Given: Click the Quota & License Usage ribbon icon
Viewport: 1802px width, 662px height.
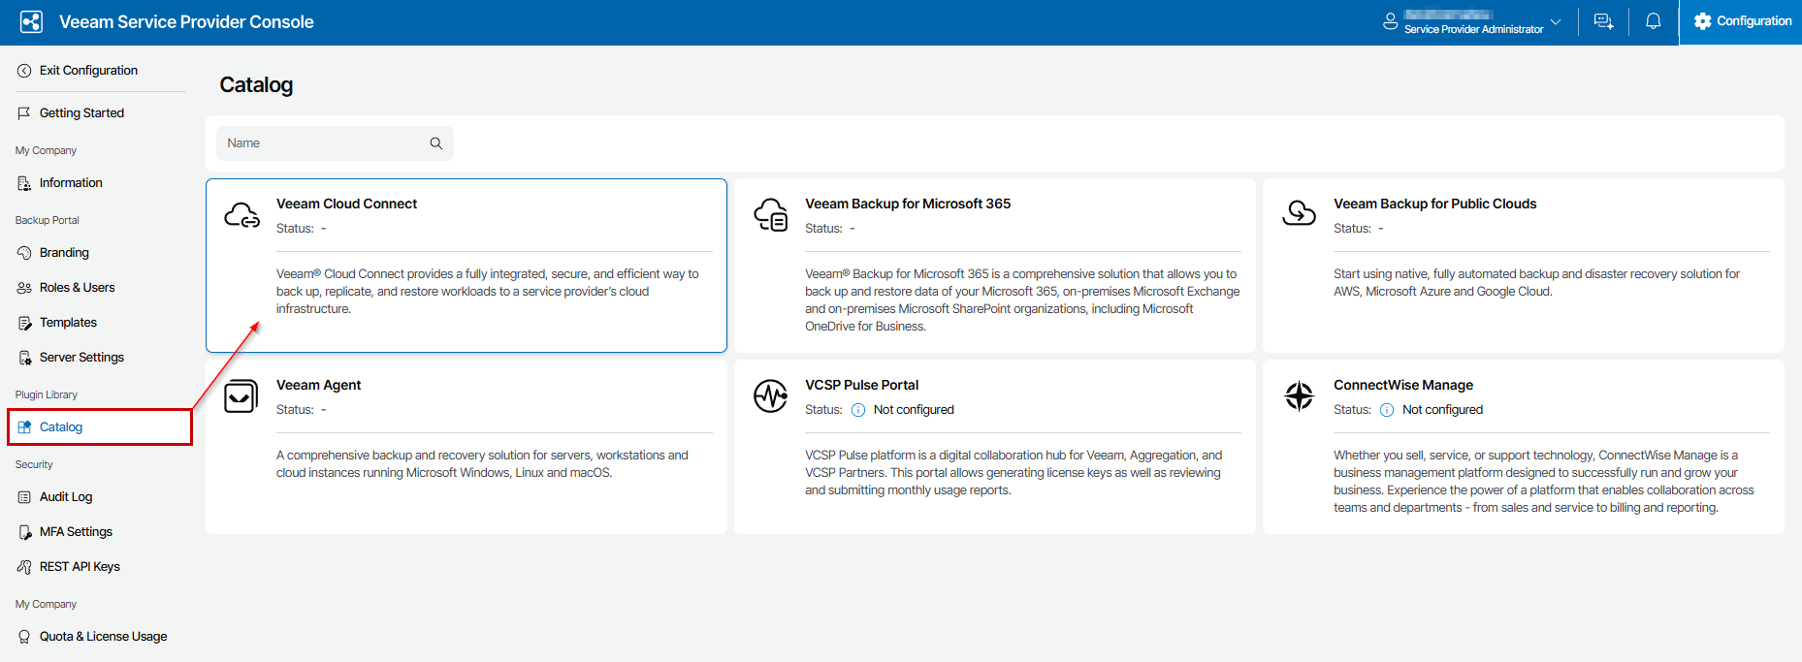Looking at the screenshot, I should [24, 637].
